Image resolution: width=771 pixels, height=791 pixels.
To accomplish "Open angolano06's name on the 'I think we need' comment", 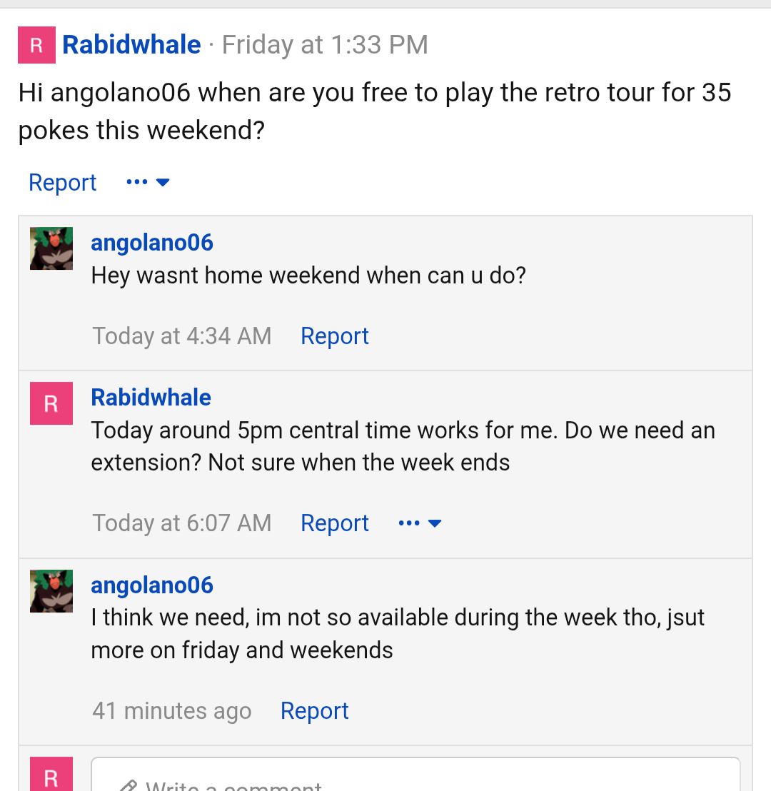I will click(152, 585).
